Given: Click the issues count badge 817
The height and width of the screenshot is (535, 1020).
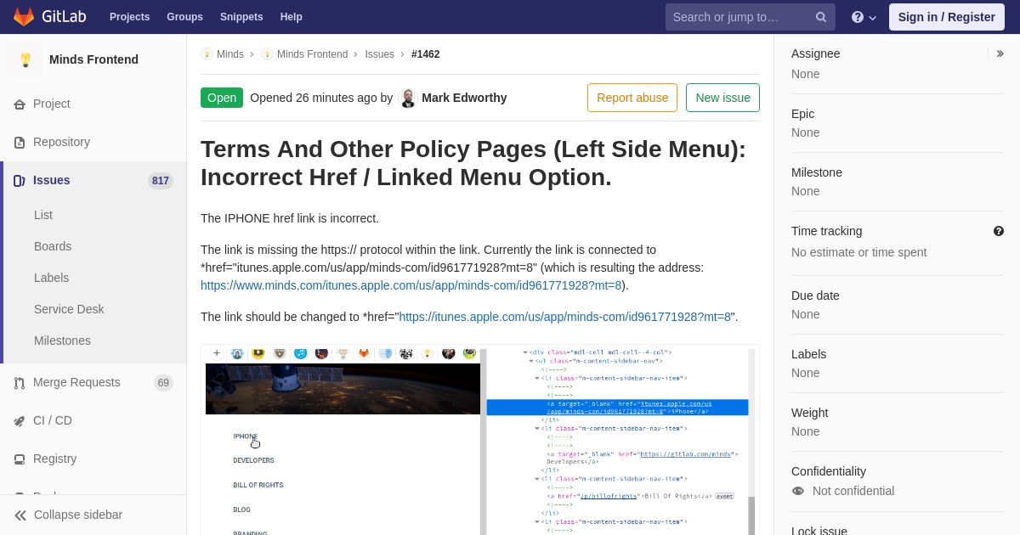Looking at the screenshot, I should [161, 181].
